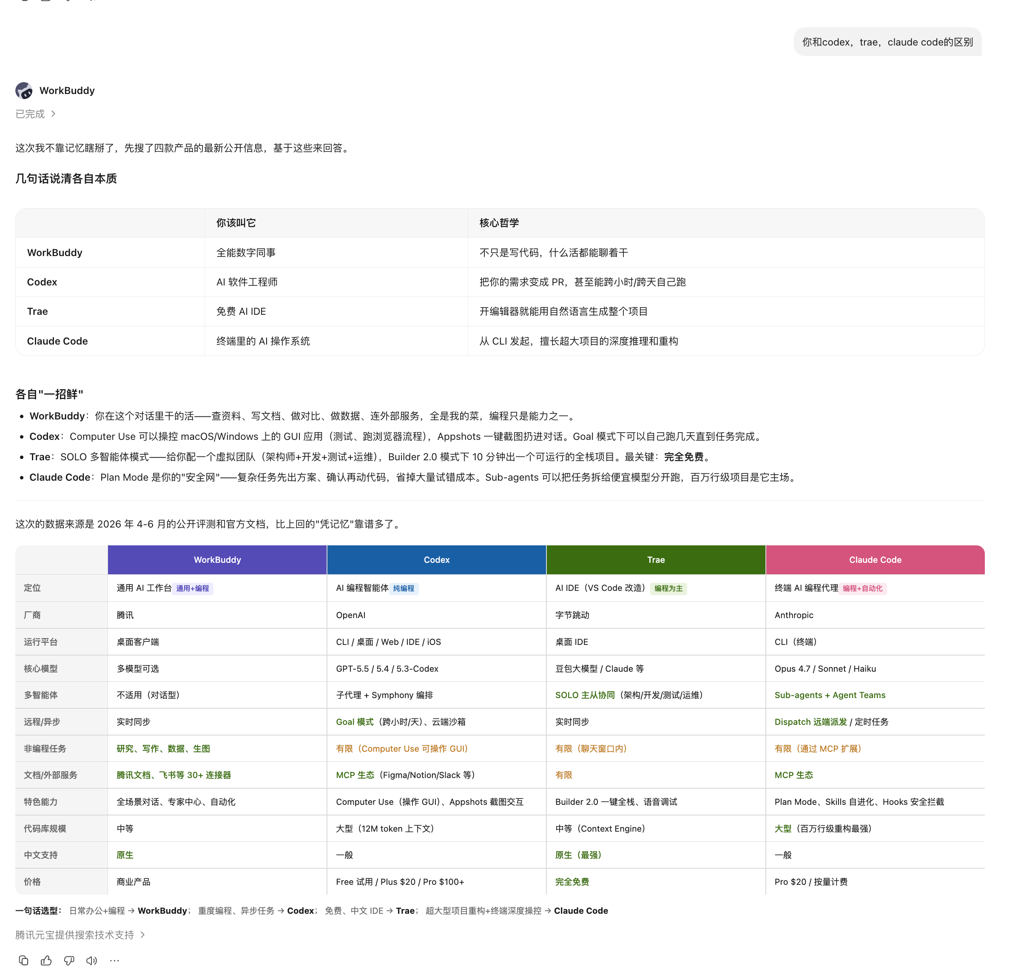
Task: Expand the "已完成" status chevron
Action: pyautogui.click(x=53, y=114)
